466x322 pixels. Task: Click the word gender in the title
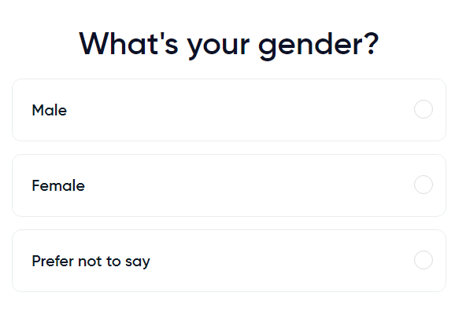pos(311,46)
